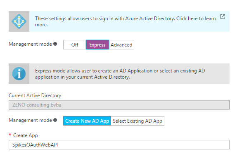Viewport: 237px width, 163px height.
Task: Click the Current Active Directory field
Action: (119, 105)
